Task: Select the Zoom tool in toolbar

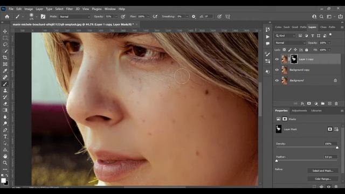Action: (x=5, y=163)
